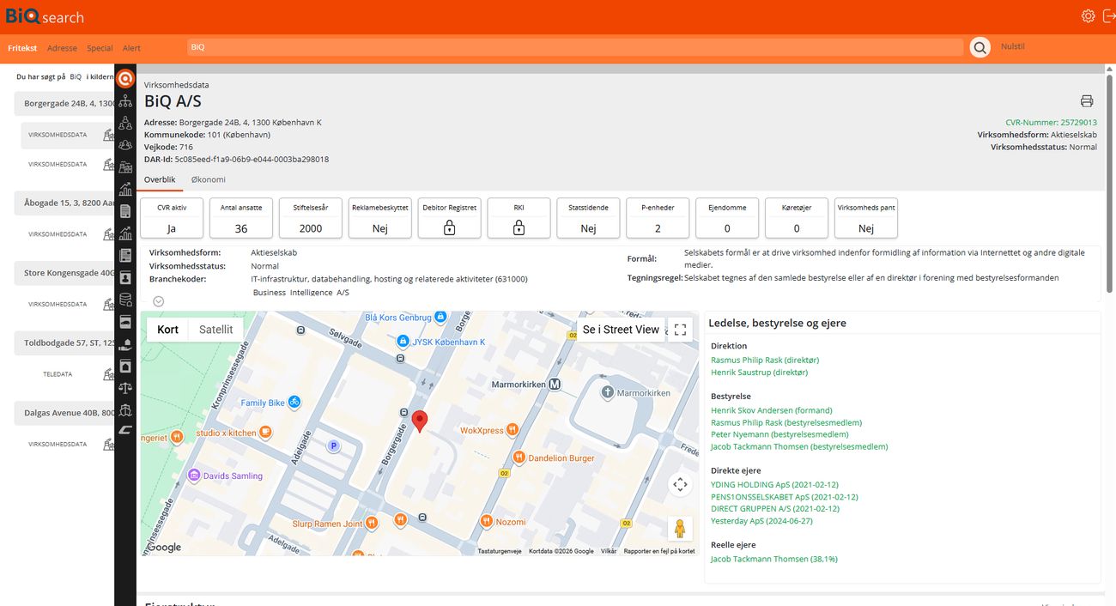The width and height of the screenshot is (1116, 606).
Task: Open Henrik Skov Andersen (formand) link
Action: (x=772, y=410)
